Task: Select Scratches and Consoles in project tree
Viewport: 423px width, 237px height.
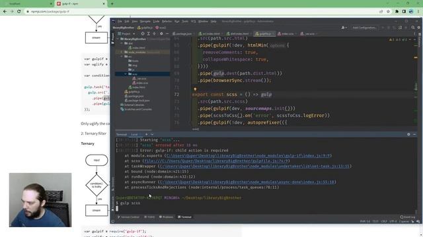Action: [x=136, y=109]
